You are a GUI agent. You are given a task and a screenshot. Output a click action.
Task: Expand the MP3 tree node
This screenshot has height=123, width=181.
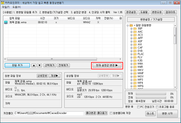click(x=131, y=80)
